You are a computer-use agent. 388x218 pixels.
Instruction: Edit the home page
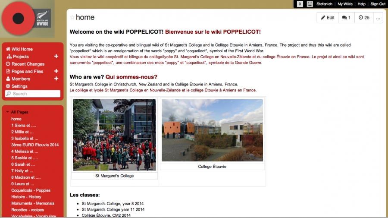(x=327, y=18)
